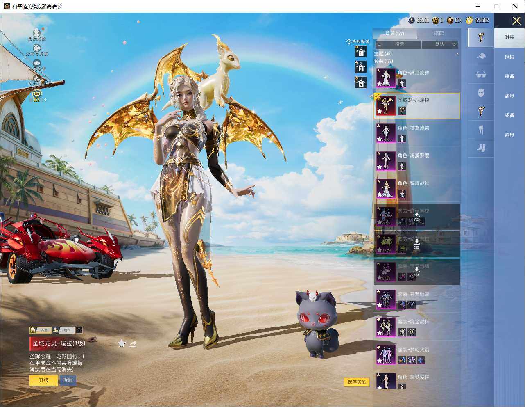Image resolution: width=525 pixels, height=407 pixels.
Task: Click the piece icon under 角色-夜鸢箴言
Action: [x=402, y=138]
